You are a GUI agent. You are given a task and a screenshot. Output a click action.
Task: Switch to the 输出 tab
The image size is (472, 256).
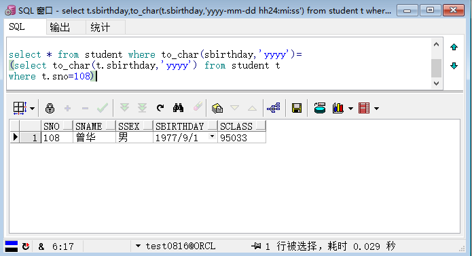pyautogui.click(x=67, y=27)
